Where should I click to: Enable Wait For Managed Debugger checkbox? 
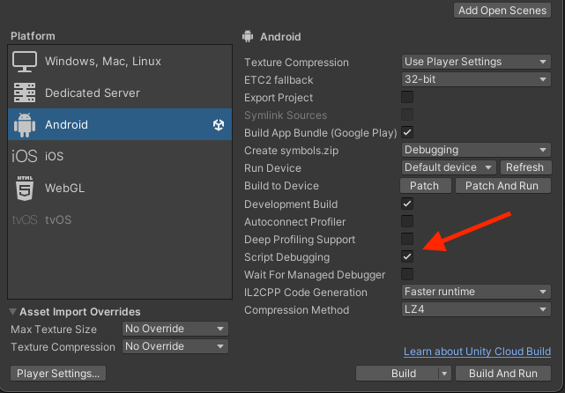tap(407, 275)
